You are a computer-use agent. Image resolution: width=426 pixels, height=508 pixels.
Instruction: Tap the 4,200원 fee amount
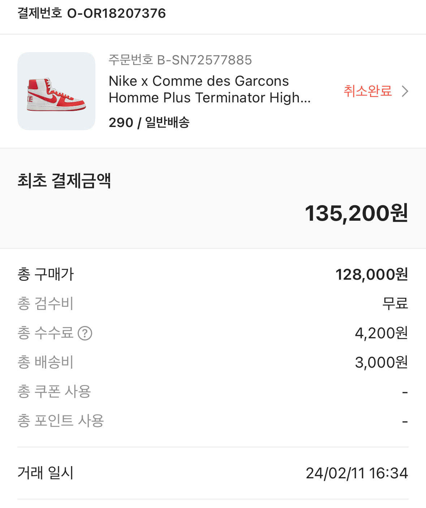(x=381, y=333)
